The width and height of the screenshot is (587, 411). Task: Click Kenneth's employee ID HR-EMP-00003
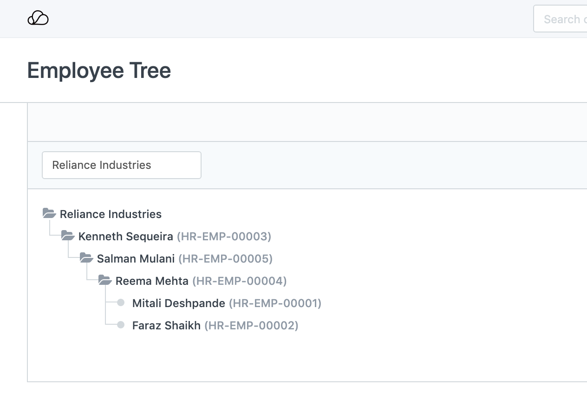[224, 237]
